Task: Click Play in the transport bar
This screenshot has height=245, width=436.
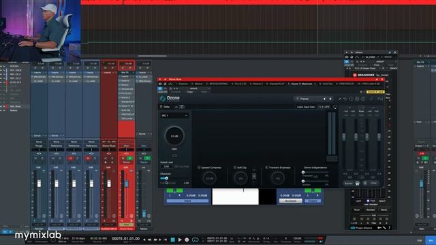Action: [180, 240]
